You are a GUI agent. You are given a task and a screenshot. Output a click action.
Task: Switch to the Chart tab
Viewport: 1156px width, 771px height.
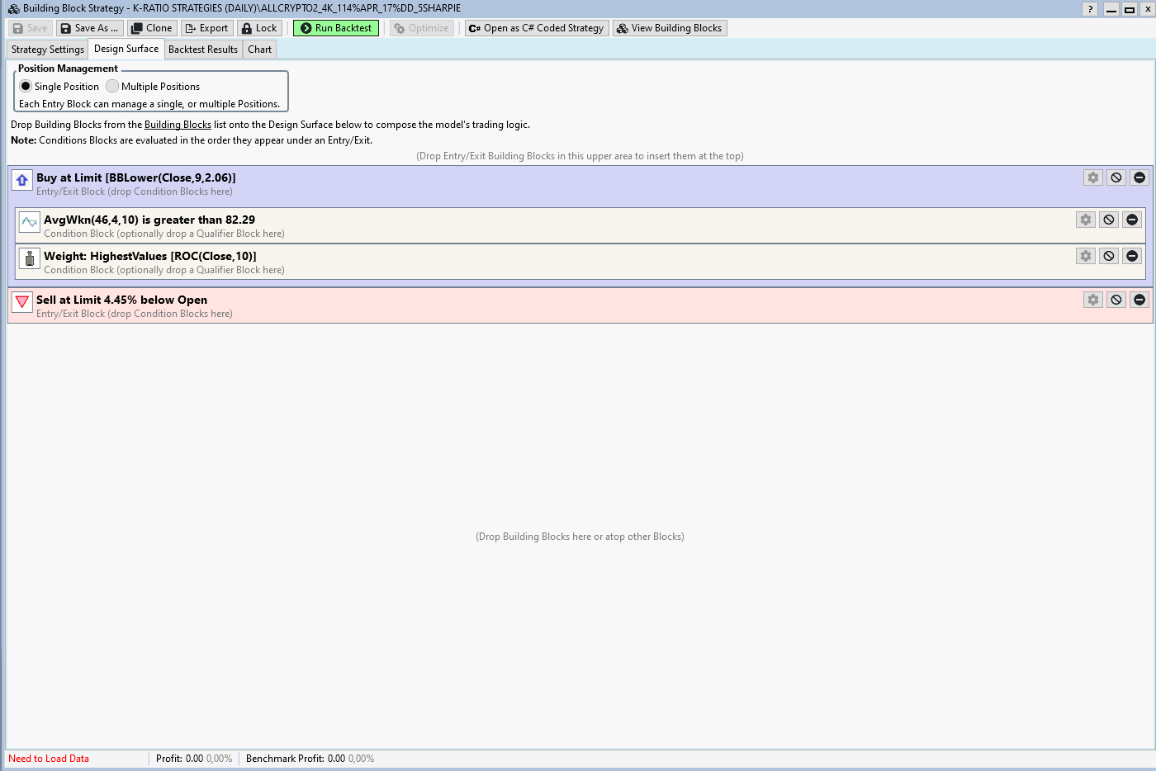[x=259, y=50]
